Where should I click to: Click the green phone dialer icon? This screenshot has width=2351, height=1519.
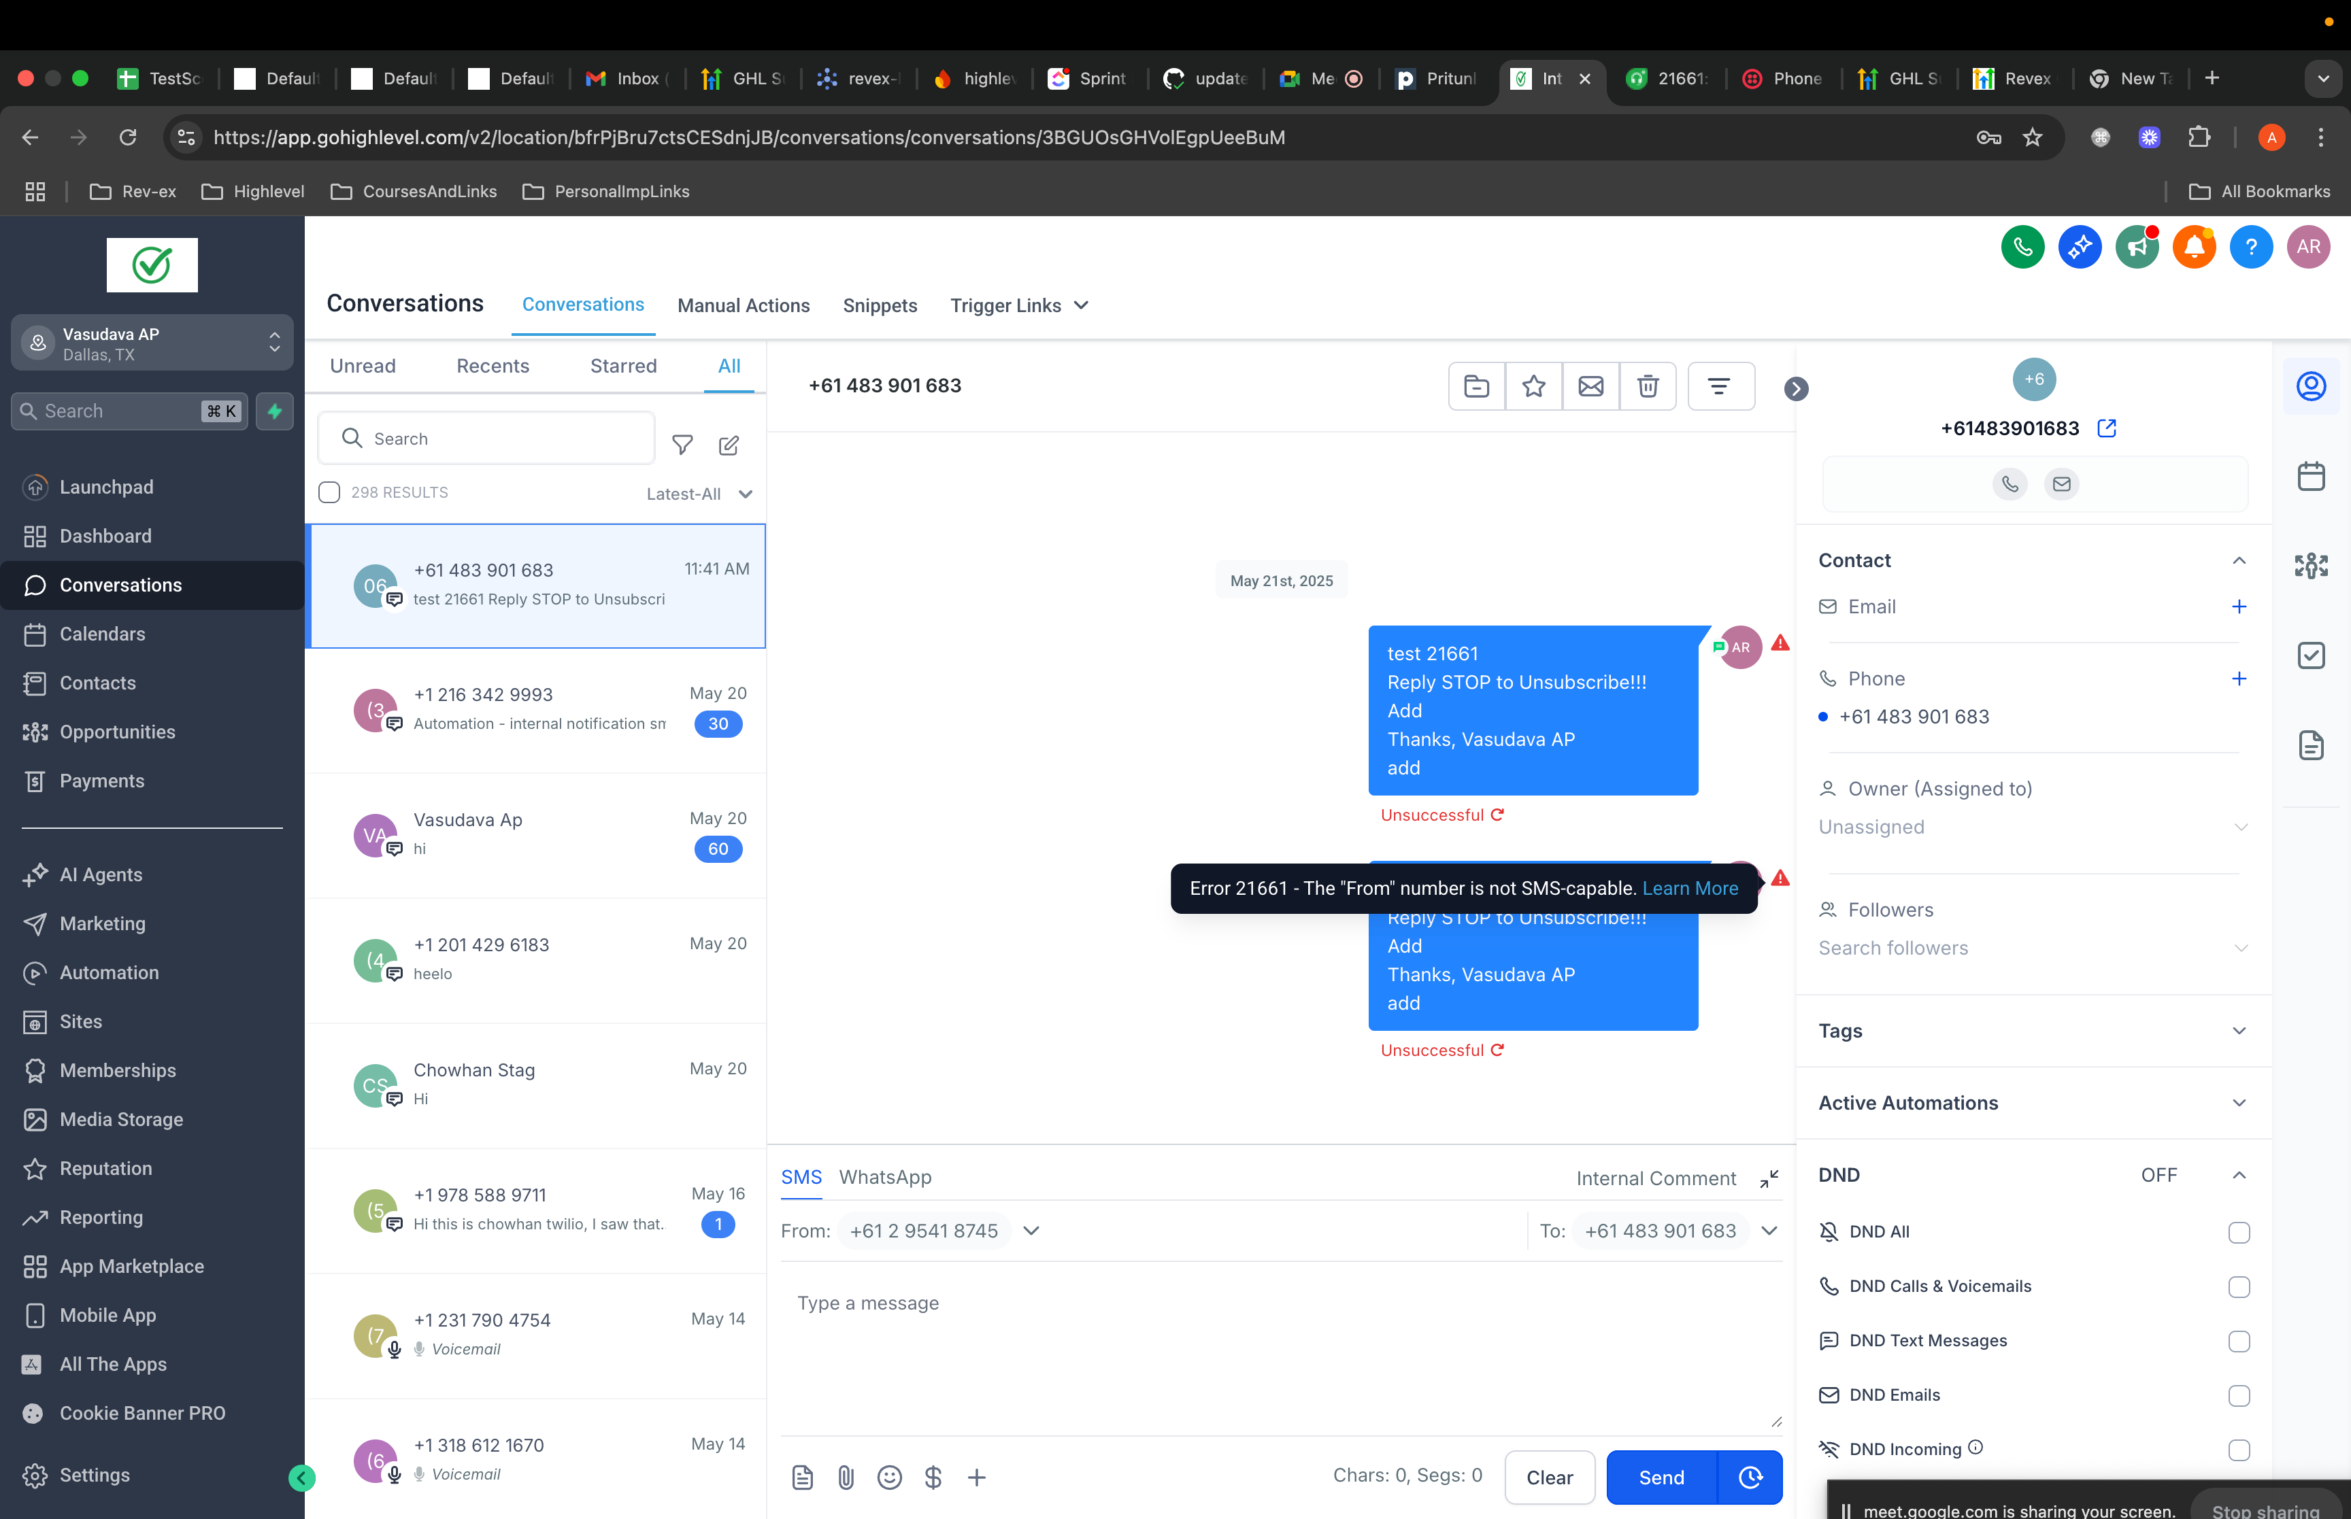pos(2022,247)
